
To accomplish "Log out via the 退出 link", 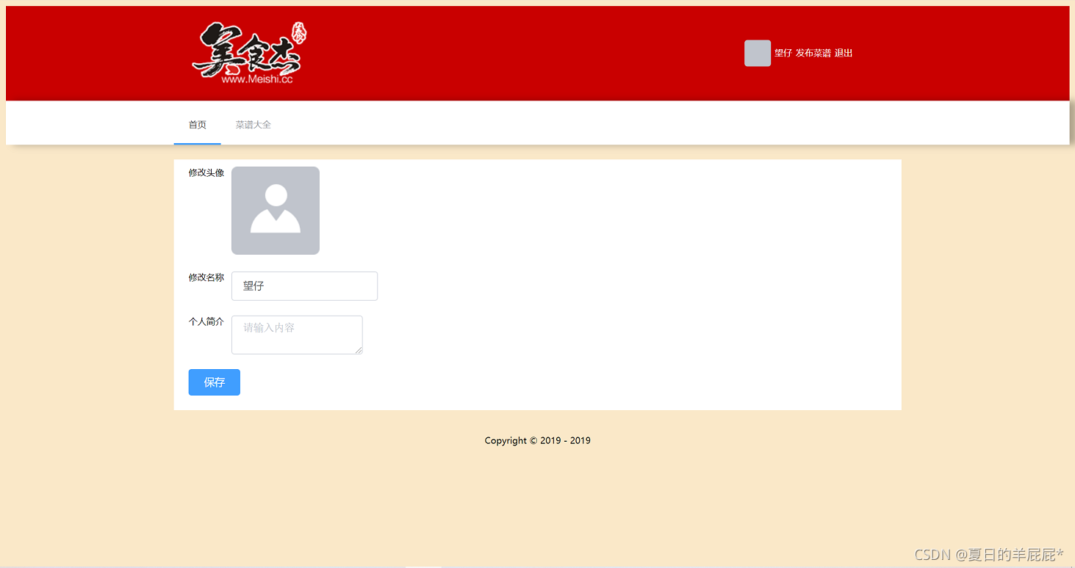I will click(844, 53).
